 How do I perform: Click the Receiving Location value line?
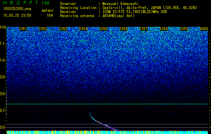click(x=150, y=8)
